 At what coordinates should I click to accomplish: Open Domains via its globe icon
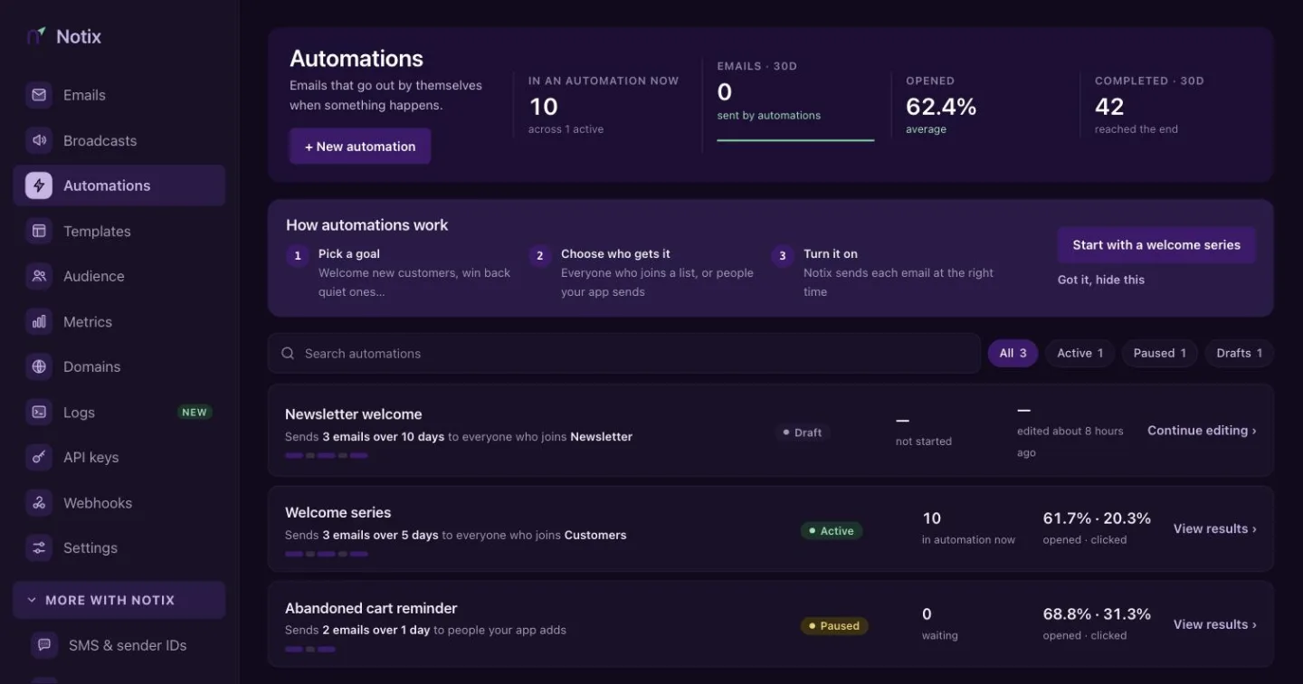39,366
